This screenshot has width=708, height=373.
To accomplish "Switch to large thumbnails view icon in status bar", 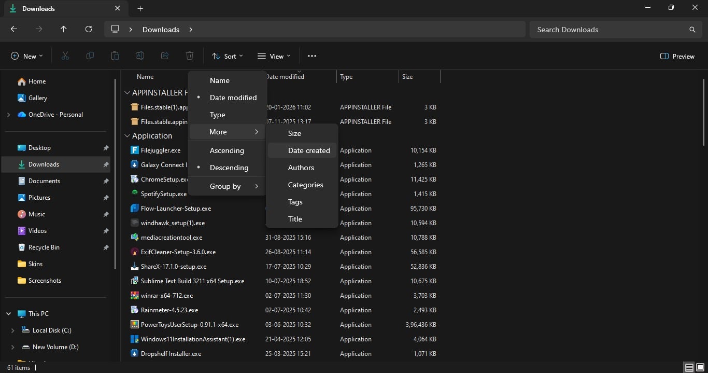I will click(700, 368).
